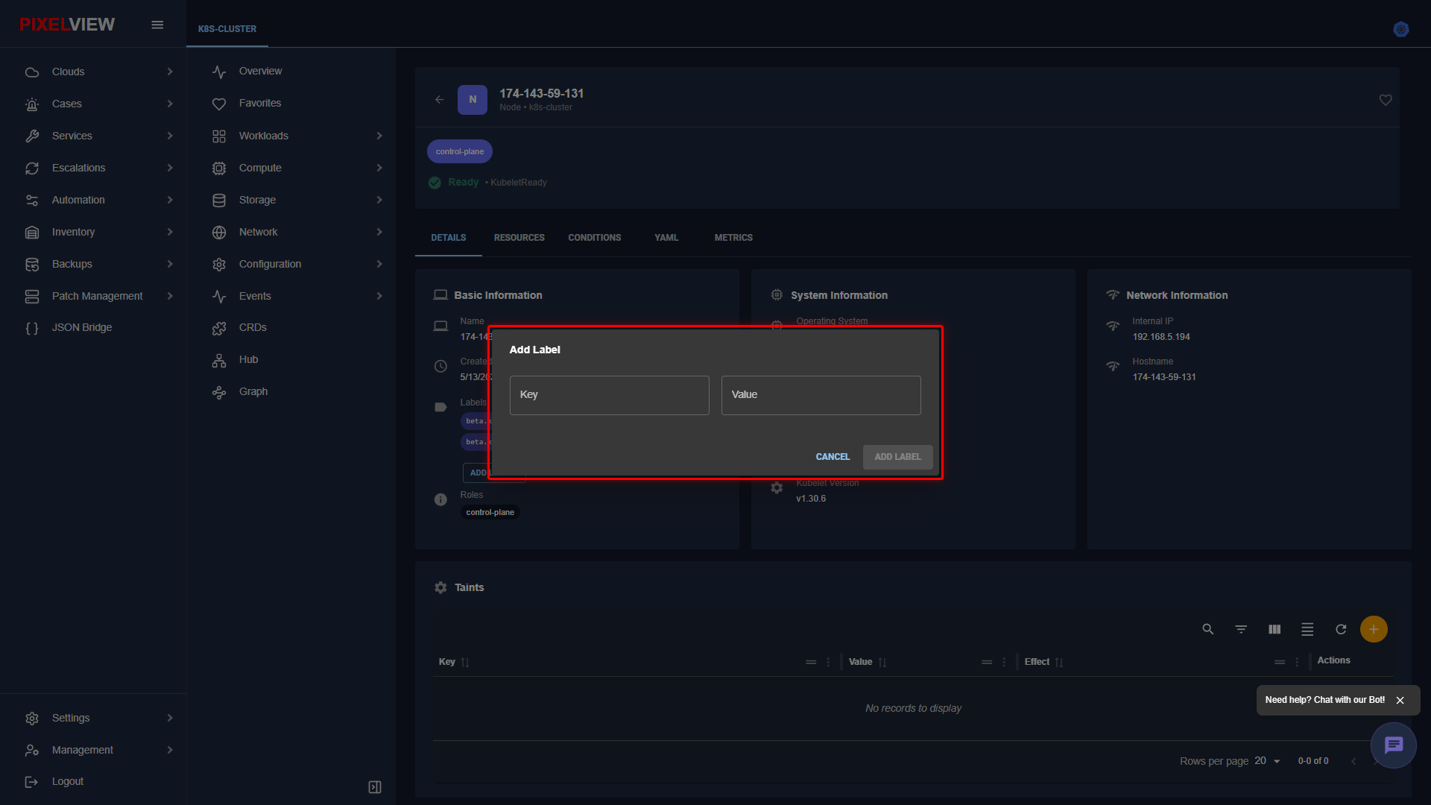Dismiss the chat bot help tooltip
This screenshot has height=805, width=1431.
[x=1400, y=700]
